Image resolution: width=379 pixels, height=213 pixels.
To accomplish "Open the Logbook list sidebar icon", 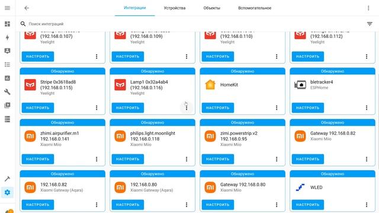I will [8, 64].
